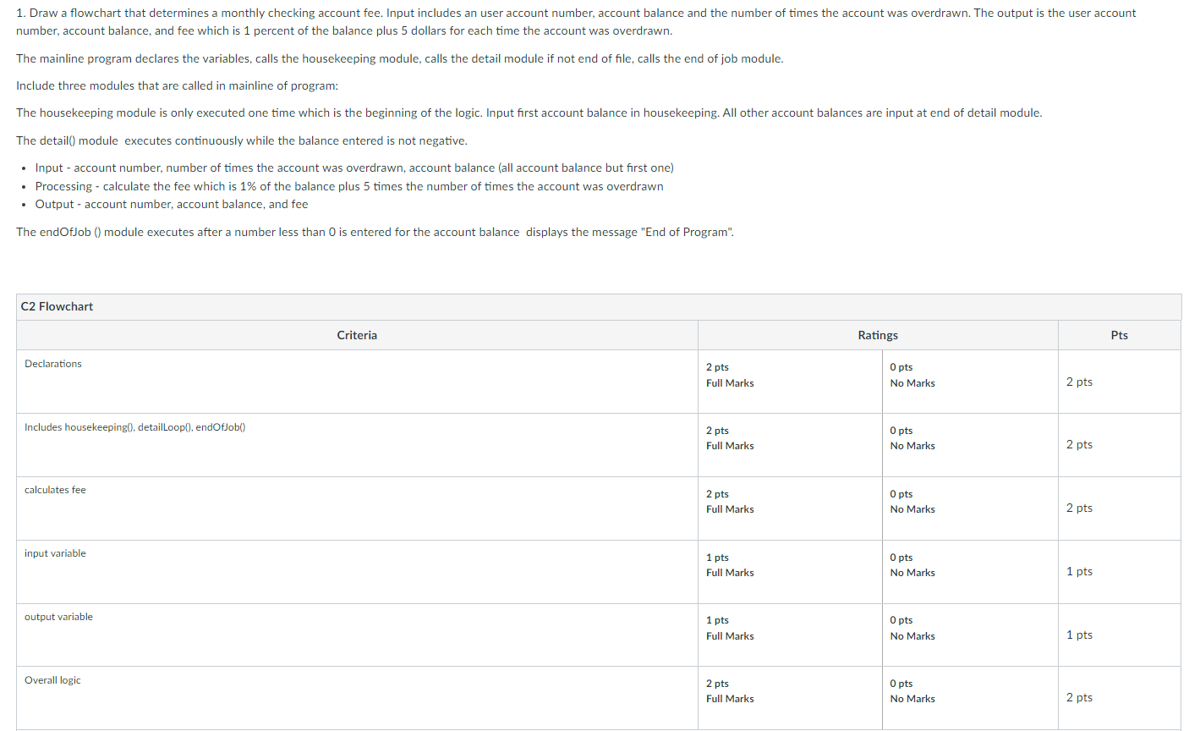Viewport: 1189px width, 731px height.
Task: Select the 'calculates fee' criterion
Action: (55, 490)
